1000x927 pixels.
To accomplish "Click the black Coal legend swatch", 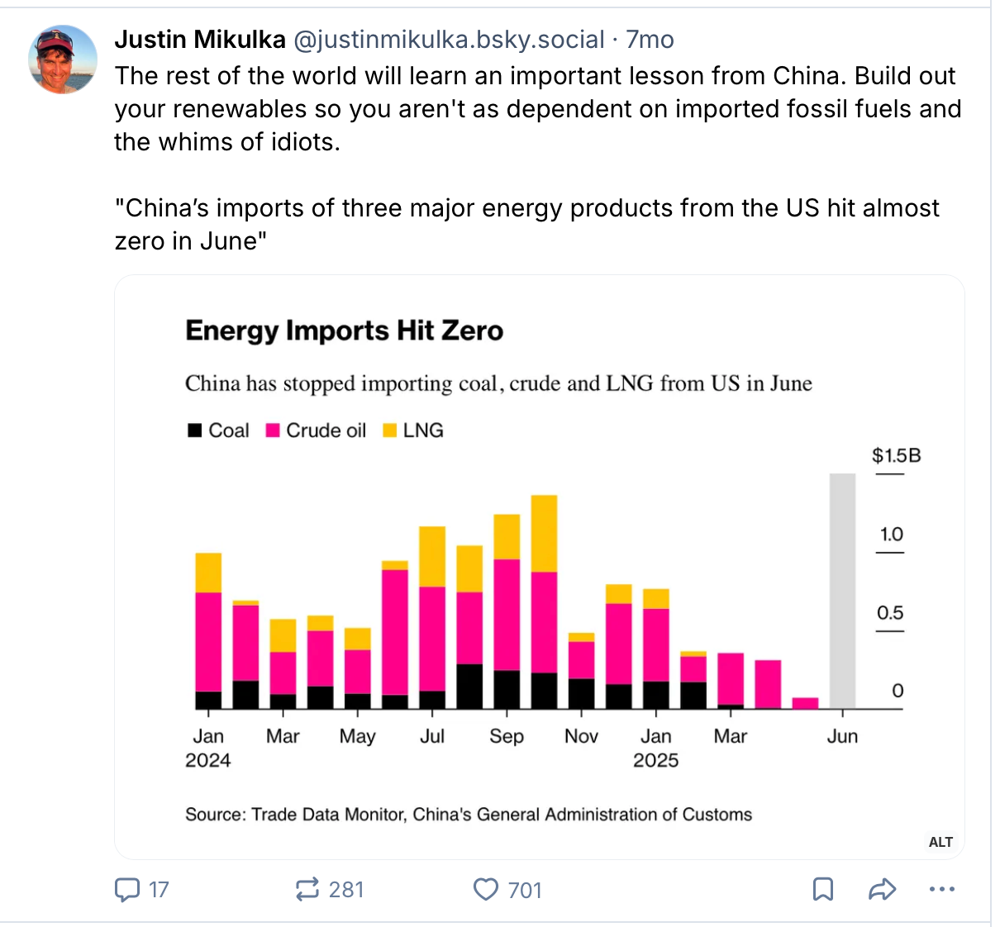I will pyautogui.click(x=195, y=430).
